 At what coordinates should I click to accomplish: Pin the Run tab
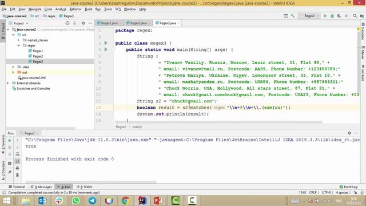(x=10, y=172)
